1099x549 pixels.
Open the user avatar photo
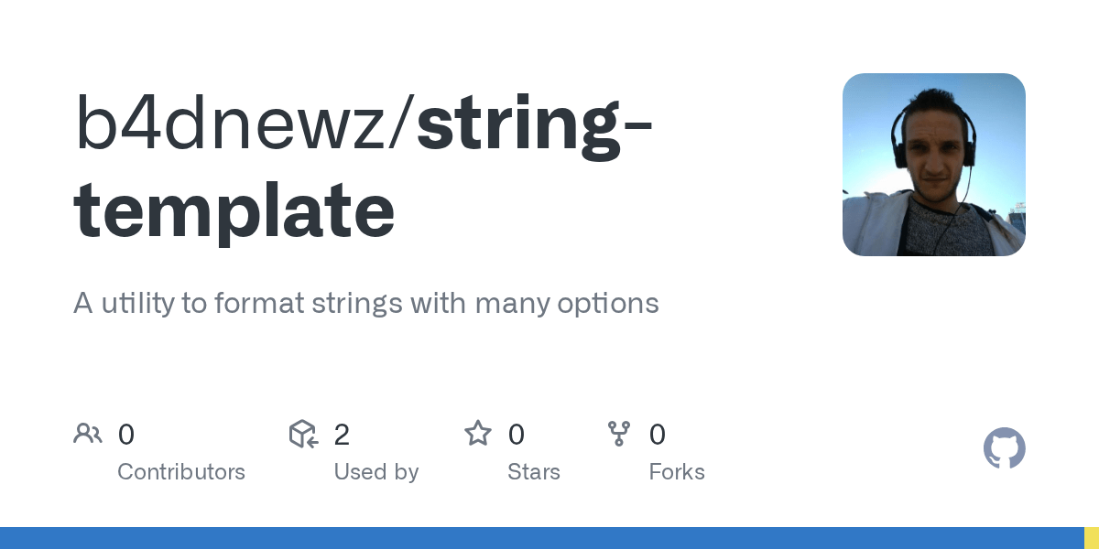pos(933,165)
